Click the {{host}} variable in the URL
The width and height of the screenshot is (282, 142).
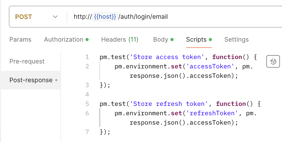(x=105, y=17)
